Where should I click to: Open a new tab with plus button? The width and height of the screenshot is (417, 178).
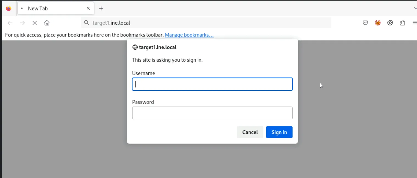point(101,8)
